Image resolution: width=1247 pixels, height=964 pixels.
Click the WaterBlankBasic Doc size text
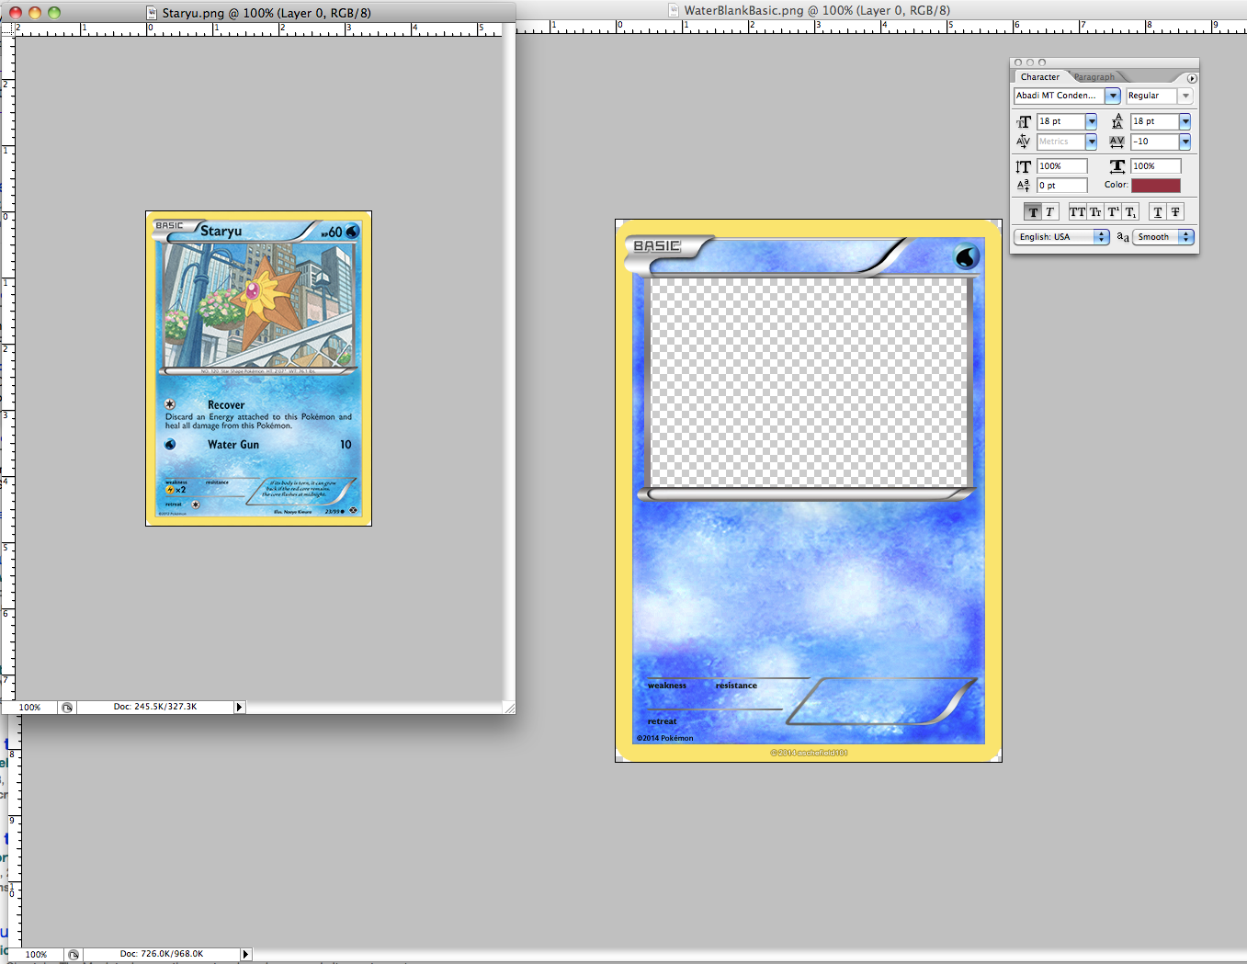pyautogui.click(x=162, y=954)
